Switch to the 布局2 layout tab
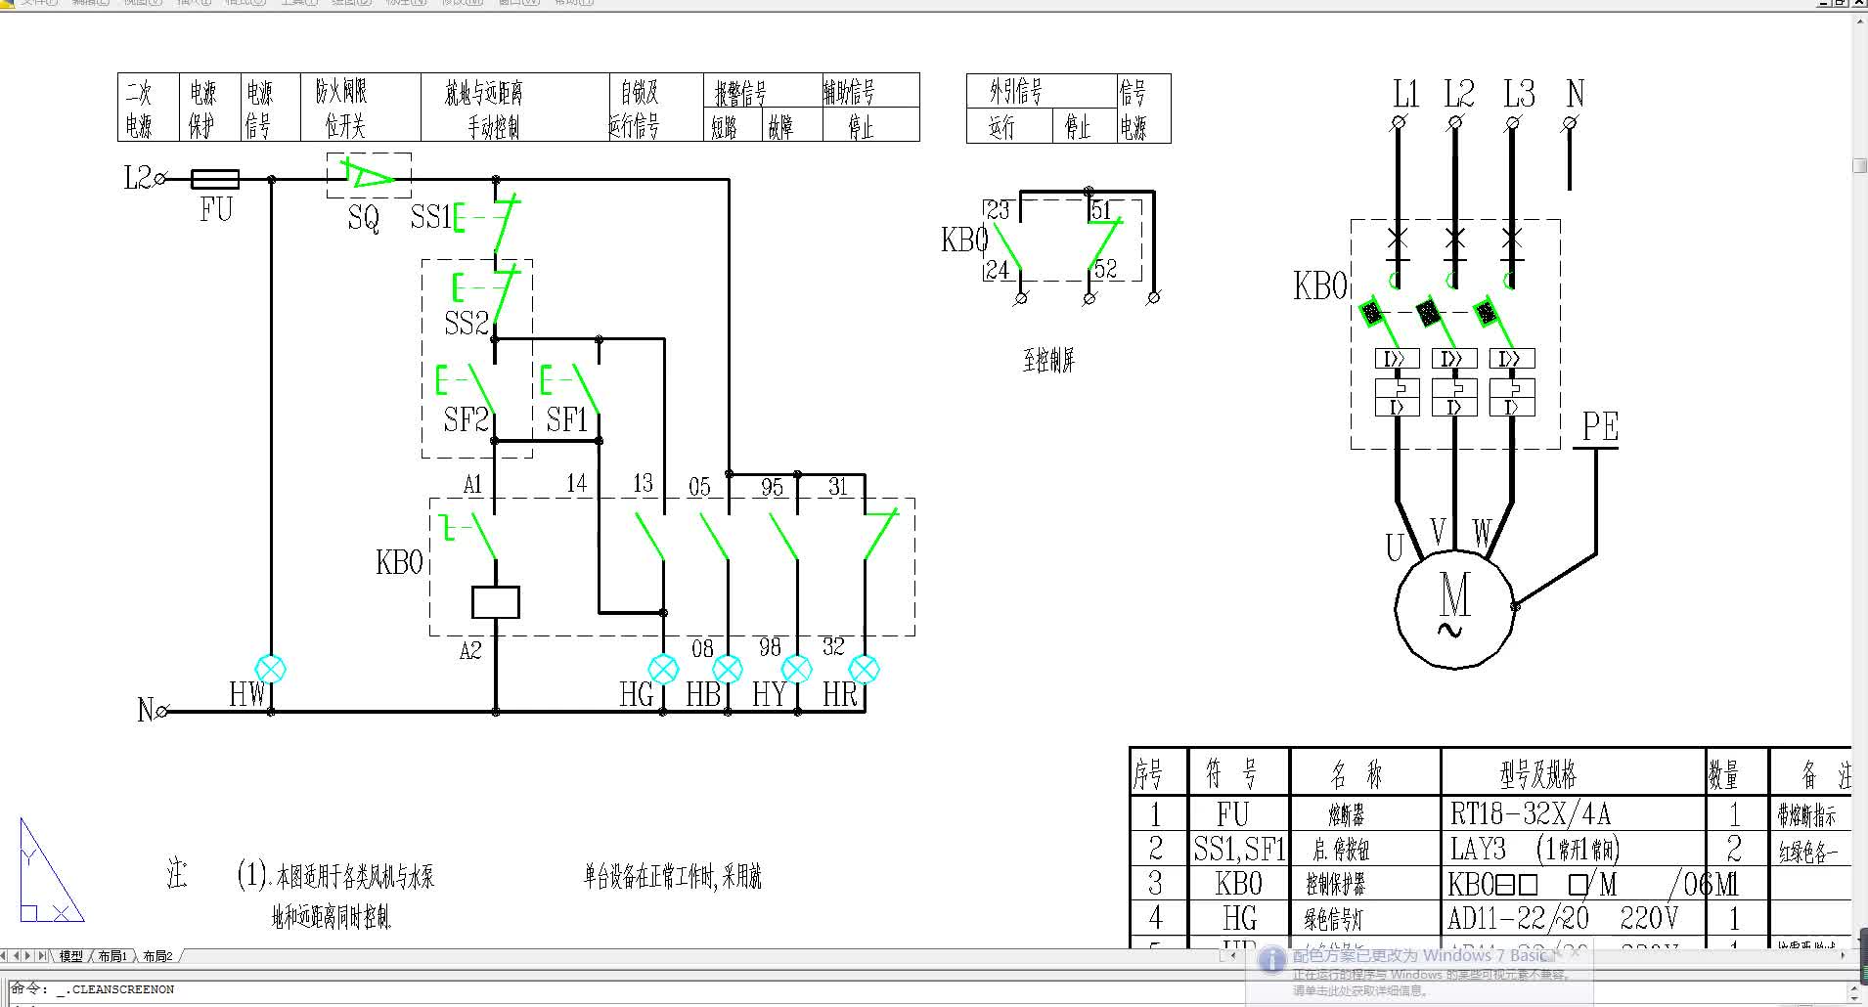The width and height of the screenshot is (1868, 1007). point(157,956)
